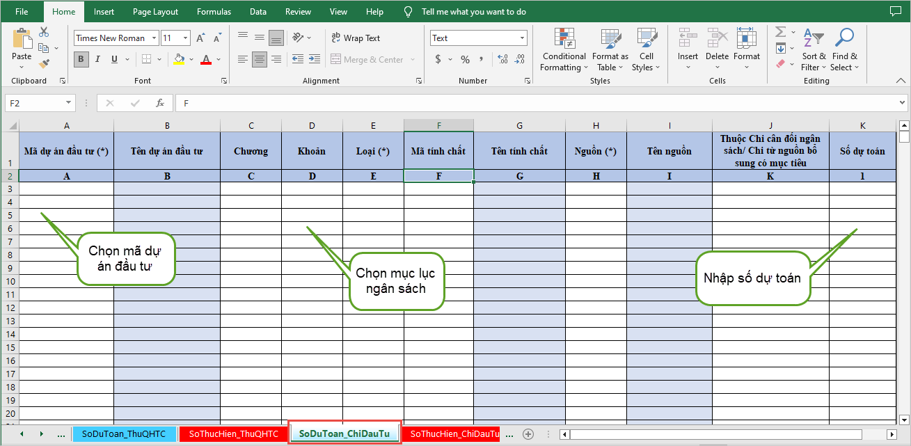Click the Paste button
The width and height of the screenshot is (911, 446).
22,47
